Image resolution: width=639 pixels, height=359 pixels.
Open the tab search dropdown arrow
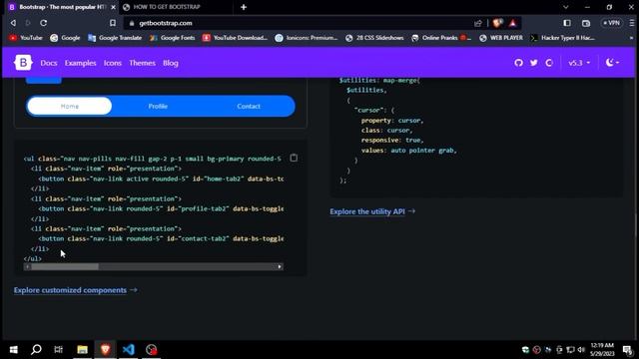point(566,7)
